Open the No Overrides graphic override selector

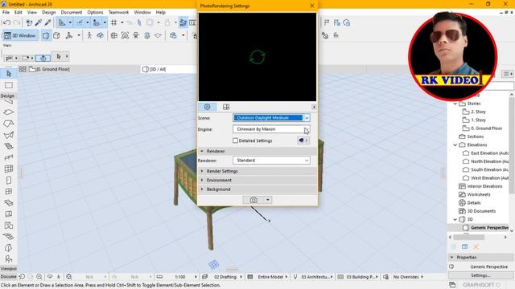pos(406,277)
